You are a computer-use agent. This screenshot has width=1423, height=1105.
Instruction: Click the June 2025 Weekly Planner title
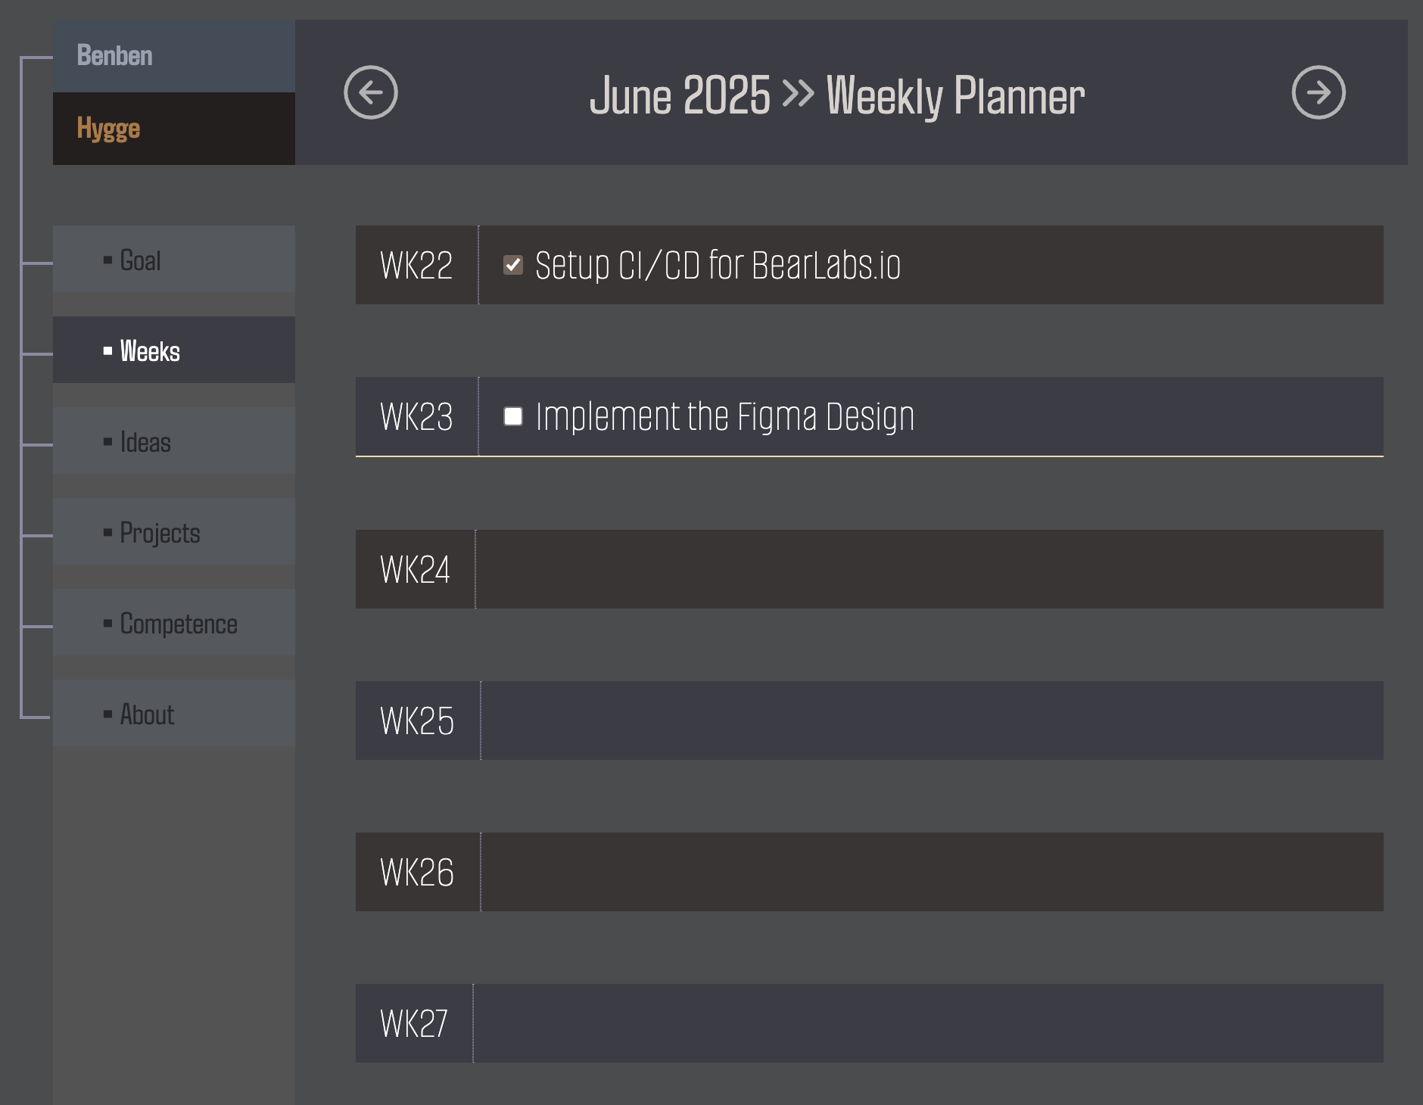[836, 95]
